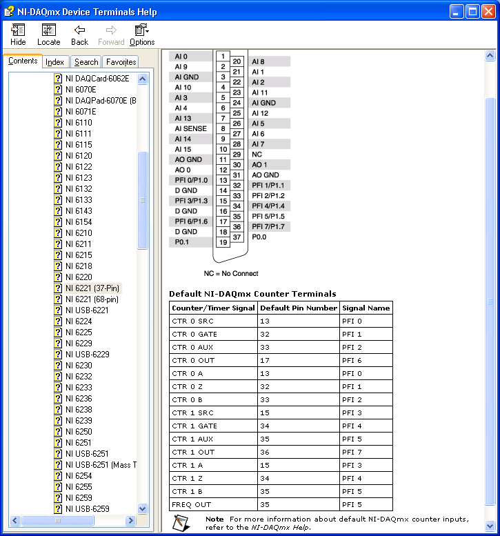This screenshot has height=536, width=500.
Task: Click the title bar help application icon
Action: 9,11
